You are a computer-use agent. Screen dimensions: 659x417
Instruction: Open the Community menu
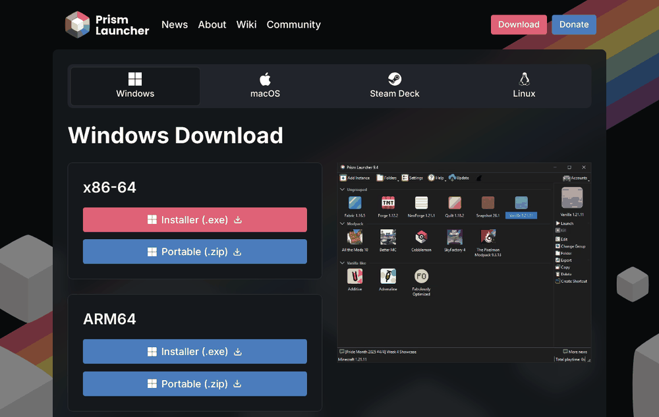click(x=293, y=24)
